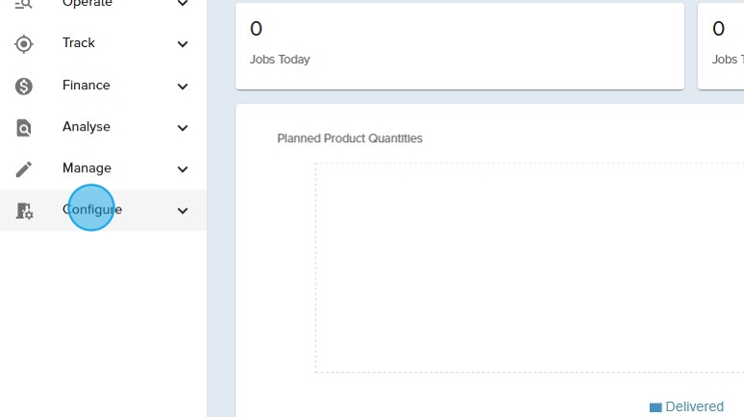The height and width of the screenshot is (417, 744).
Task: Expand the Analyse chevron arrow
Action: coord(183,128)
